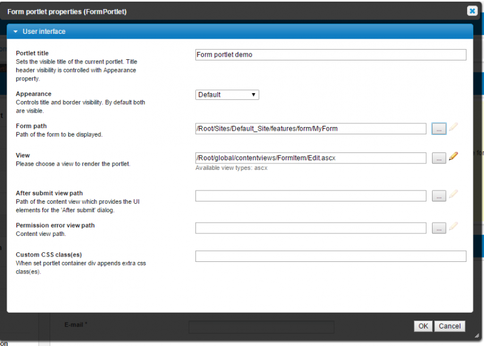This screenshot has width=484, height=346.
Task: Collapse the User interface section
Action: pos(16,31)
